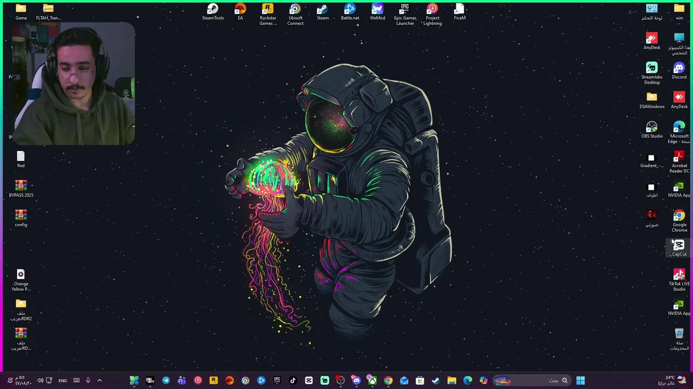Open Microsoft Store from the taskbar
693x389 pixels.
coord(420,380)
